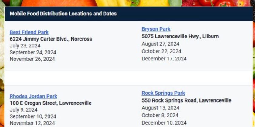Click the Rhodes Jordan Park link

click(x=33, y=96)
